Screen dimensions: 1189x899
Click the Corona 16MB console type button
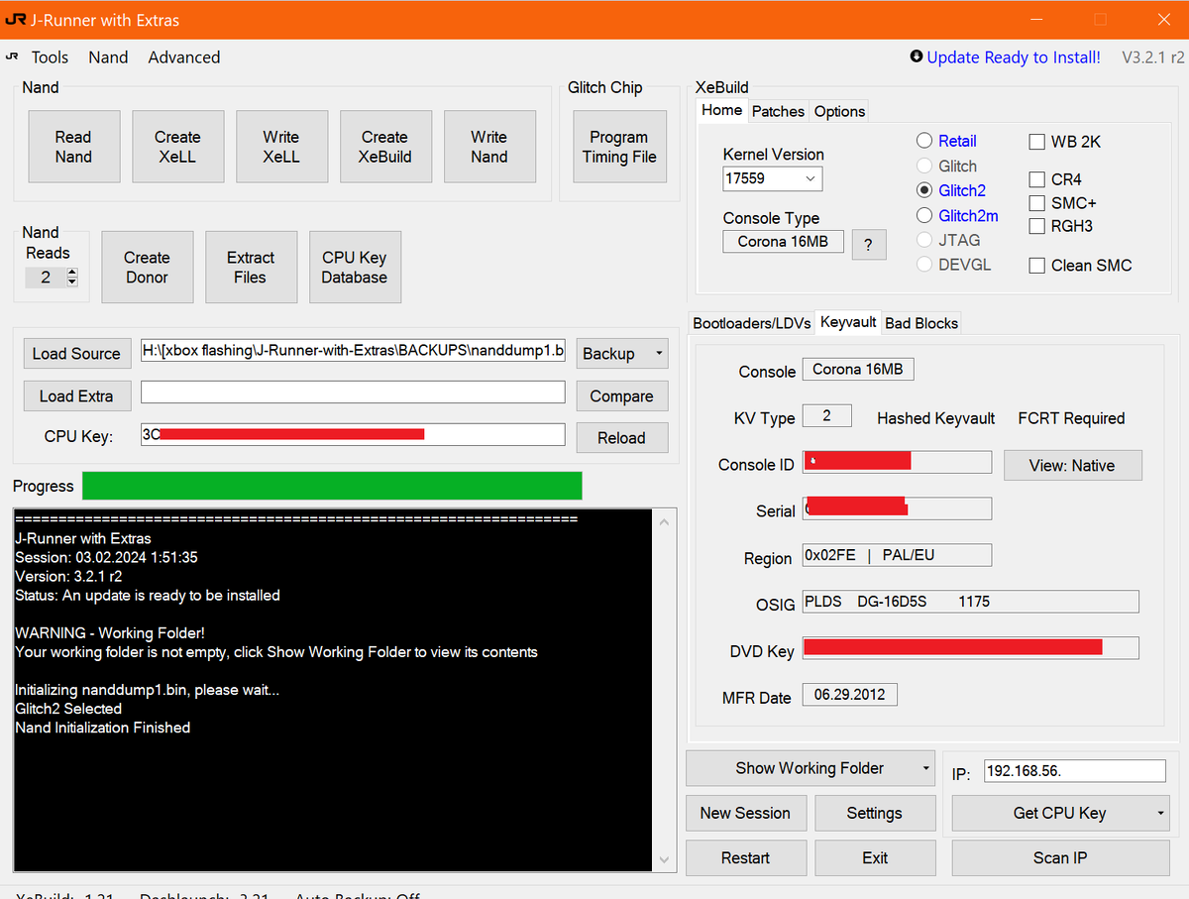(x=783, y=242)
